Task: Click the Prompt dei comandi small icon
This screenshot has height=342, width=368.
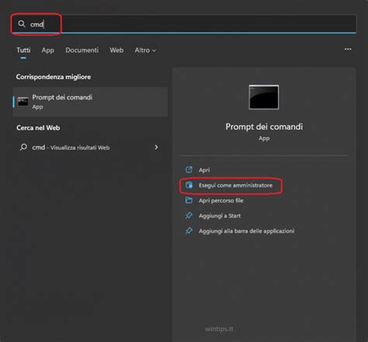Action: click(23, 102)
